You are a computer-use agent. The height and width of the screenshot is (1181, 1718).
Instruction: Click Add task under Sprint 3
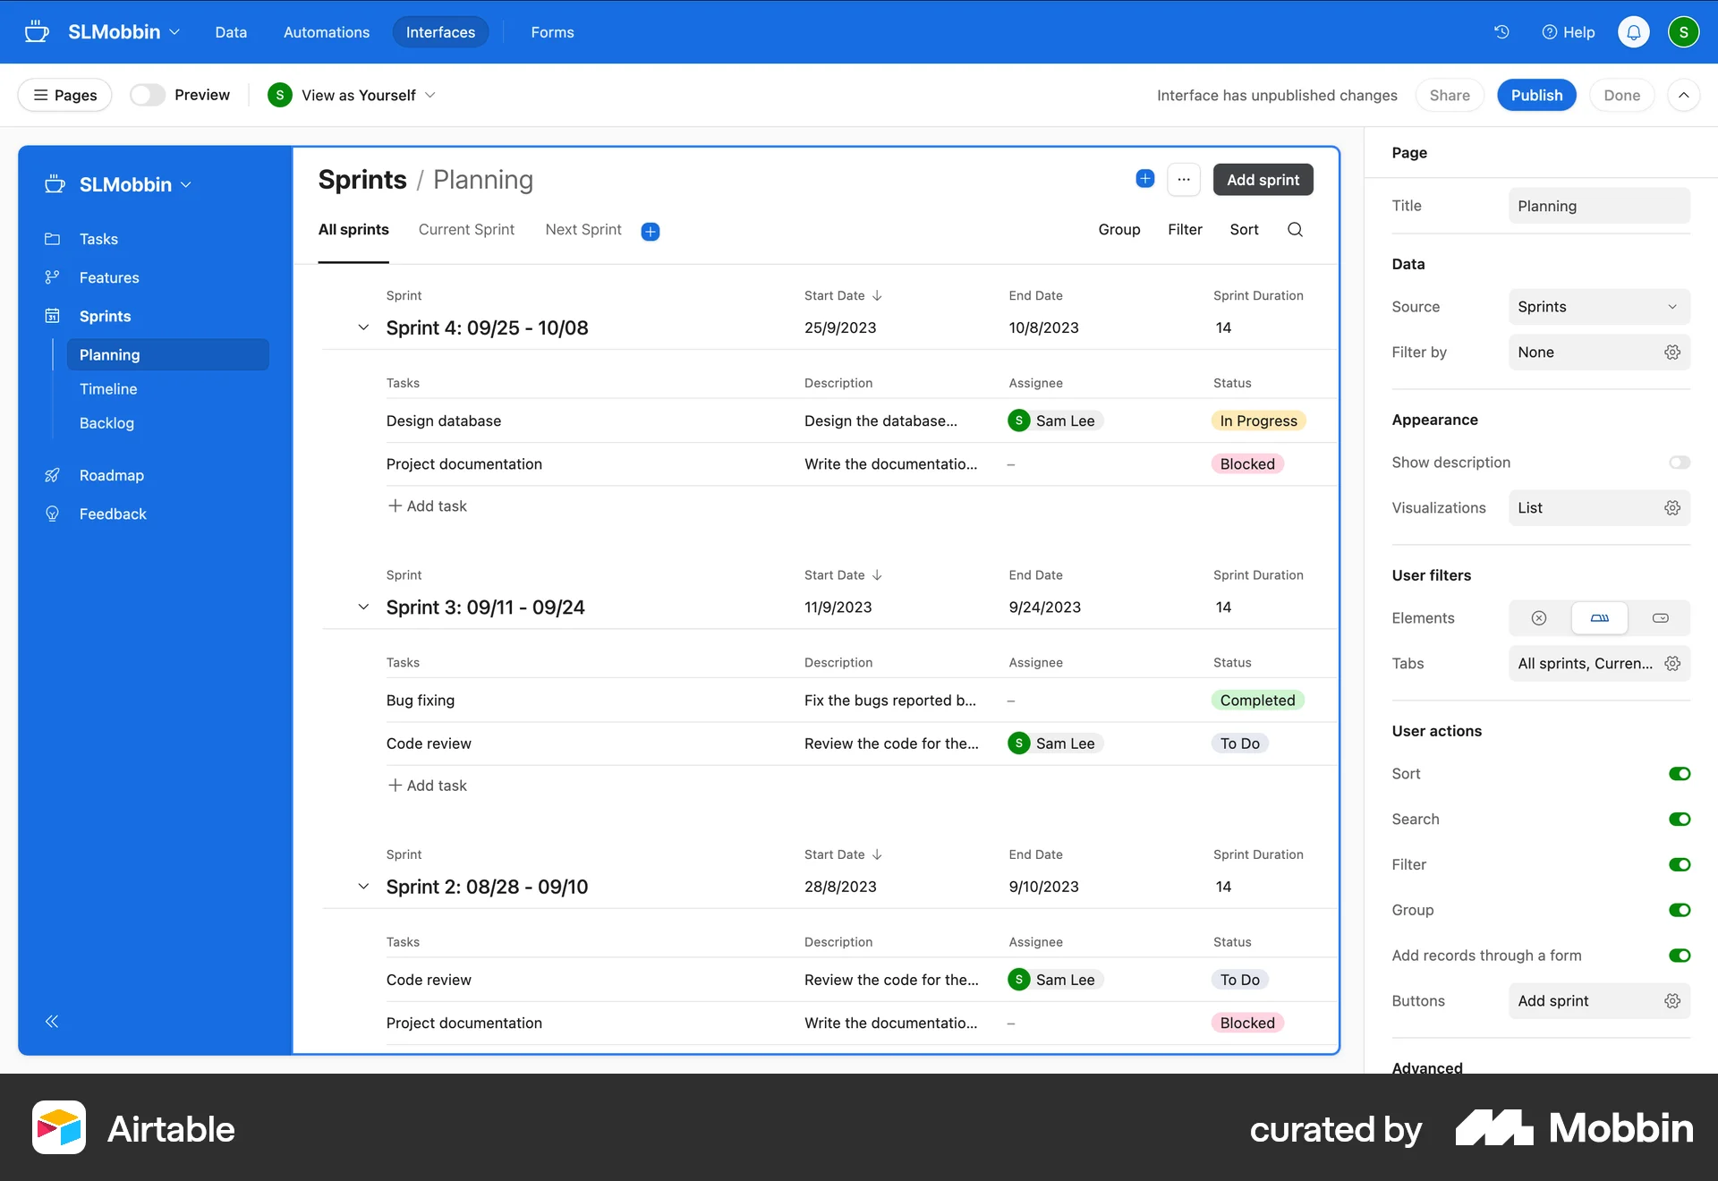[x=427, y=785]
